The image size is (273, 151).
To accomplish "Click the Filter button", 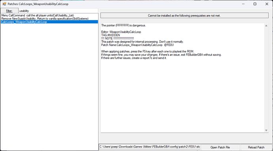I will pyautogui.click(x=9, y=11).
